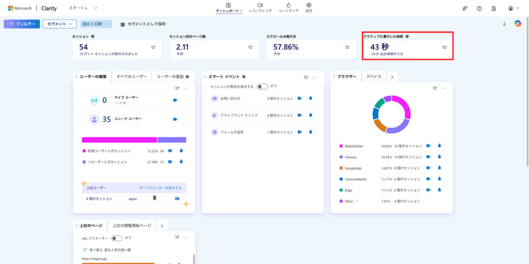Open the セグメント dropdown
The image size is (529, 264).
59,24
